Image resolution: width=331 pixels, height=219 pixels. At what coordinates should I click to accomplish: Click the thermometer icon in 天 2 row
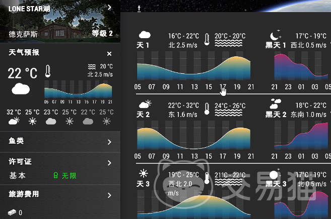click(207, 109)
